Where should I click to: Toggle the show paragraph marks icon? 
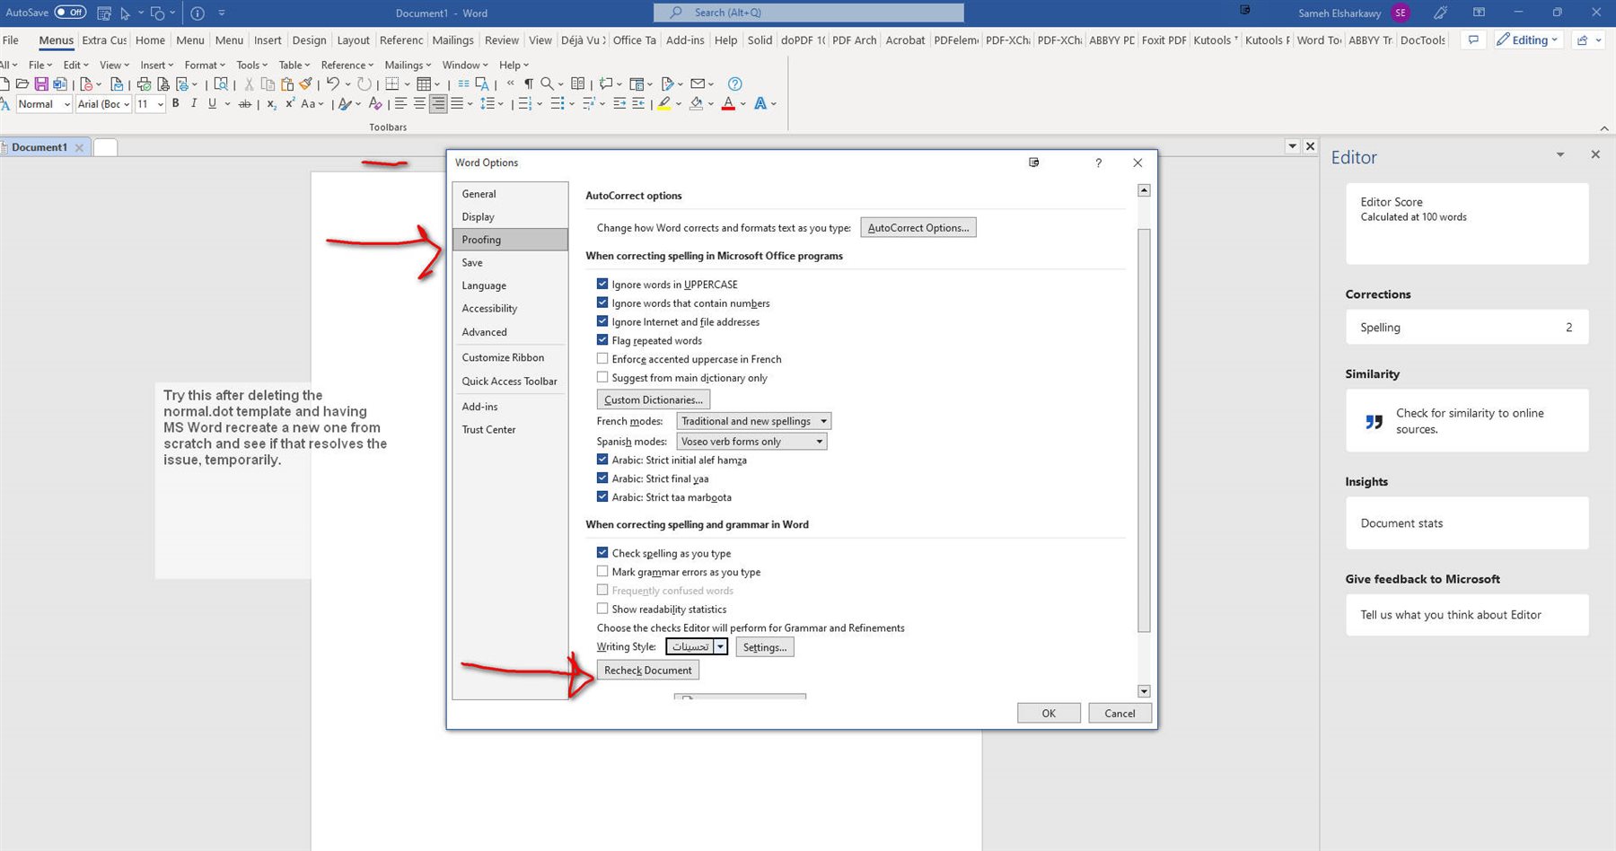pyautogui.click(x=529, y=83)
